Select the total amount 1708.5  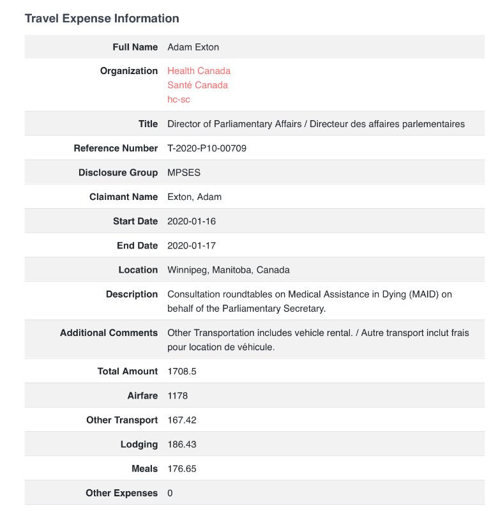click(182, 371)
